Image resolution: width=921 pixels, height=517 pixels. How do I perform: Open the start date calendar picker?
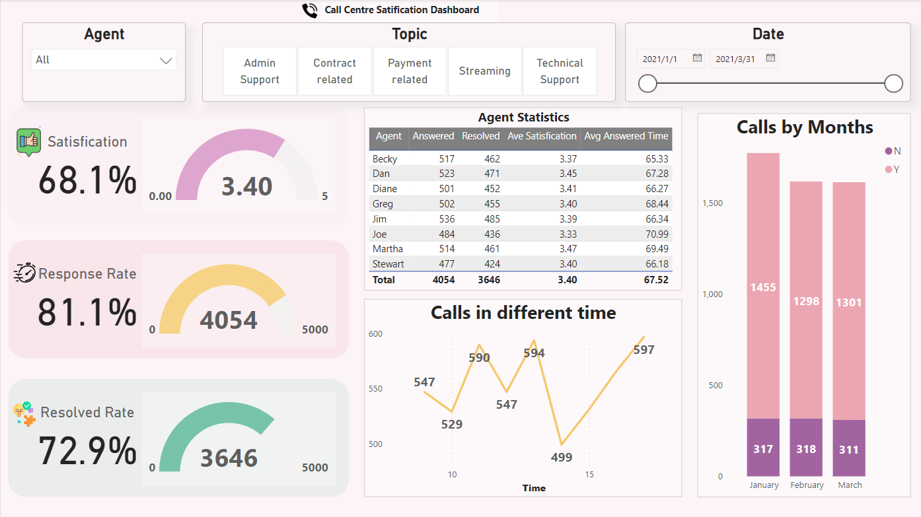click(x=697, y=58)
